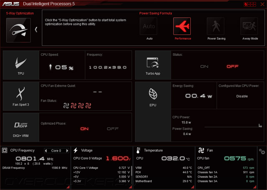Click the PCH temperature row
The height and width of the screenshot is (190, 267).
pyautogui.click(x=164, y=172)
